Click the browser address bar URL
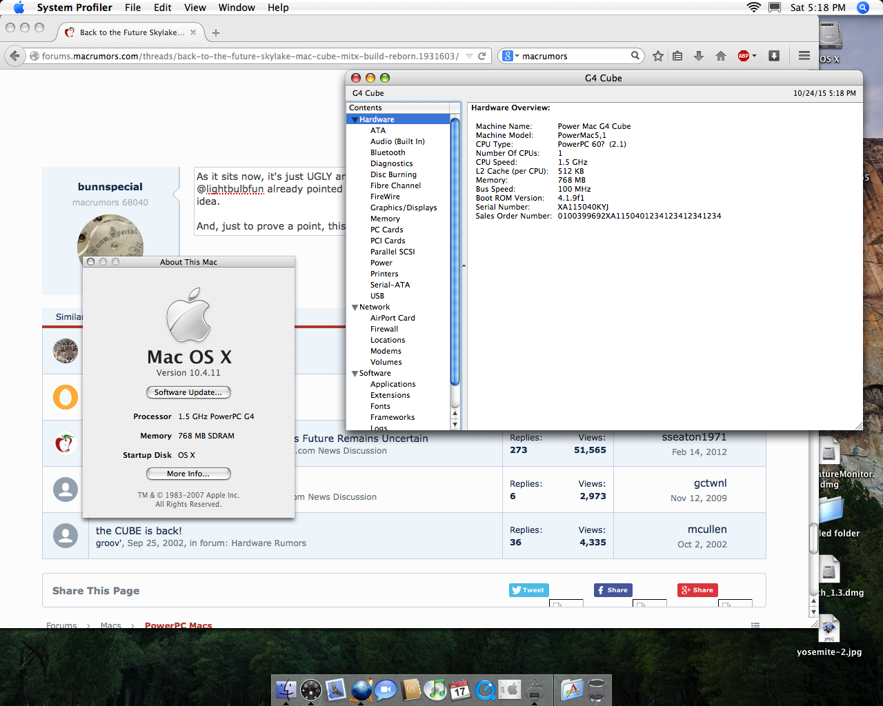 click(x=250, y=56)
